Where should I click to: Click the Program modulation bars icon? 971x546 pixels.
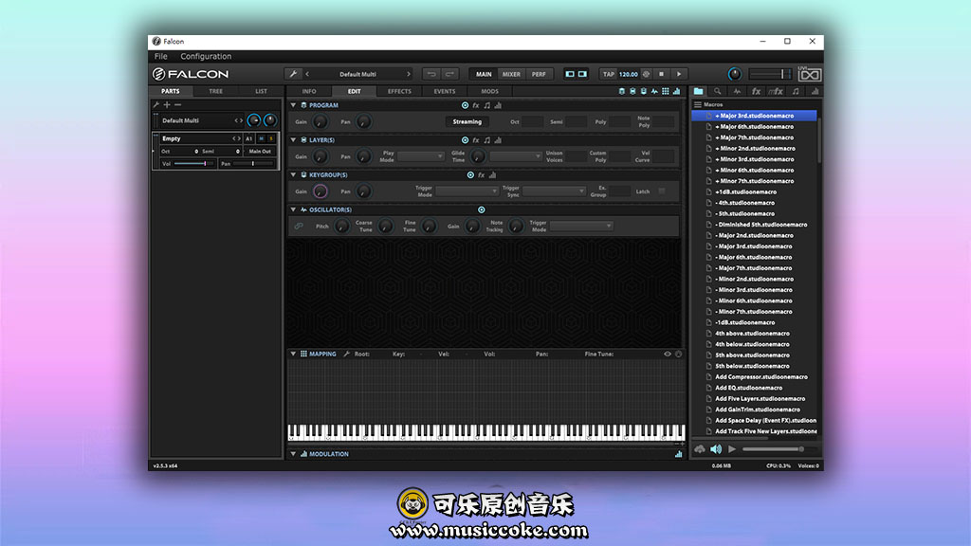498,106
